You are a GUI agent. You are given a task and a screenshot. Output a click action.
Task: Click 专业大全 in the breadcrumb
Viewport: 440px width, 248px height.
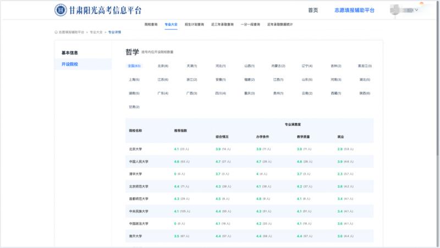(96, 32)
